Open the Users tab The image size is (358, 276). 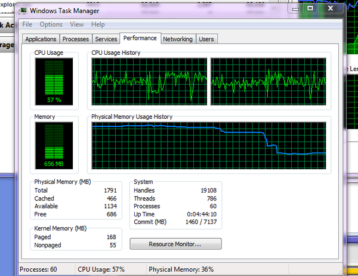[x=206, y=39]
